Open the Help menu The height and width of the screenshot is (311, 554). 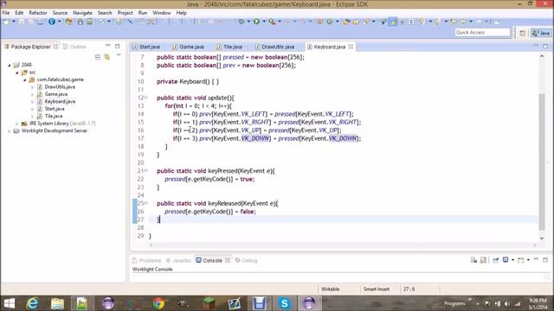tap(181, 13)
